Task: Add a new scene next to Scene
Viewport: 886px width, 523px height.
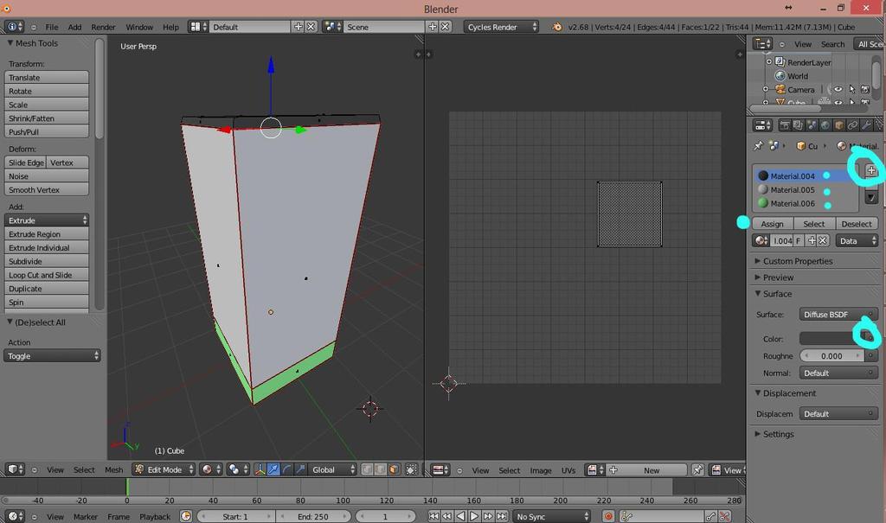Action: coord(433,27)
